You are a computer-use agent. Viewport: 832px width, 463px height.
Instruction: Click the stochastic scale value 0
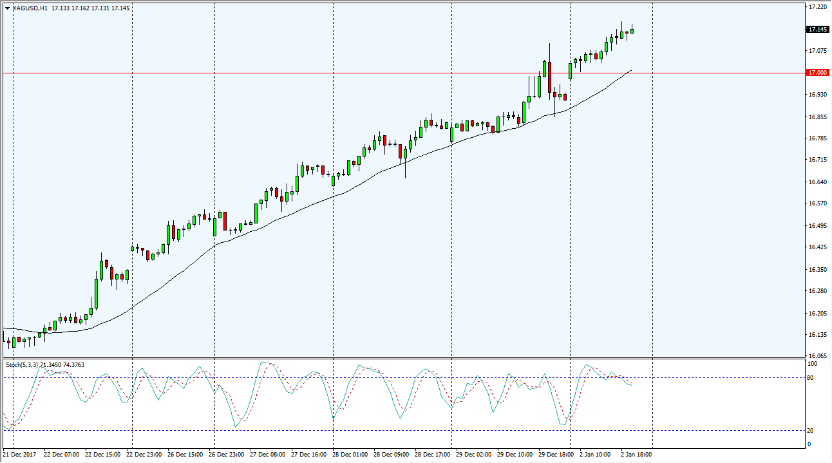(809, 444)
